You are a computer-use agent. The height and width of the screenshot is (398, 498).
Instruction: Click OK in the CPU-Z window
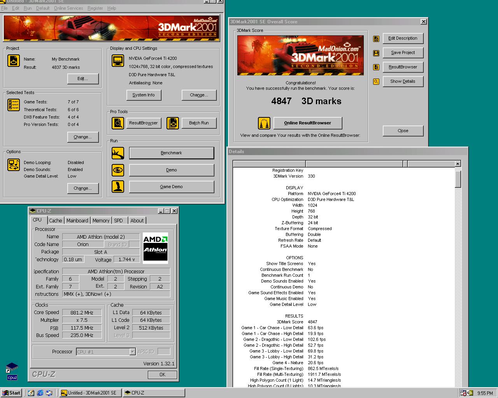tap(162, 375)
